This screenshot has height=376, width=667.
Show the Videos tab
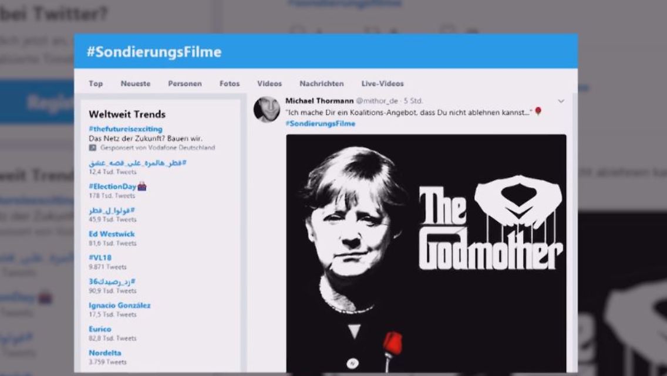click(270, 84)
